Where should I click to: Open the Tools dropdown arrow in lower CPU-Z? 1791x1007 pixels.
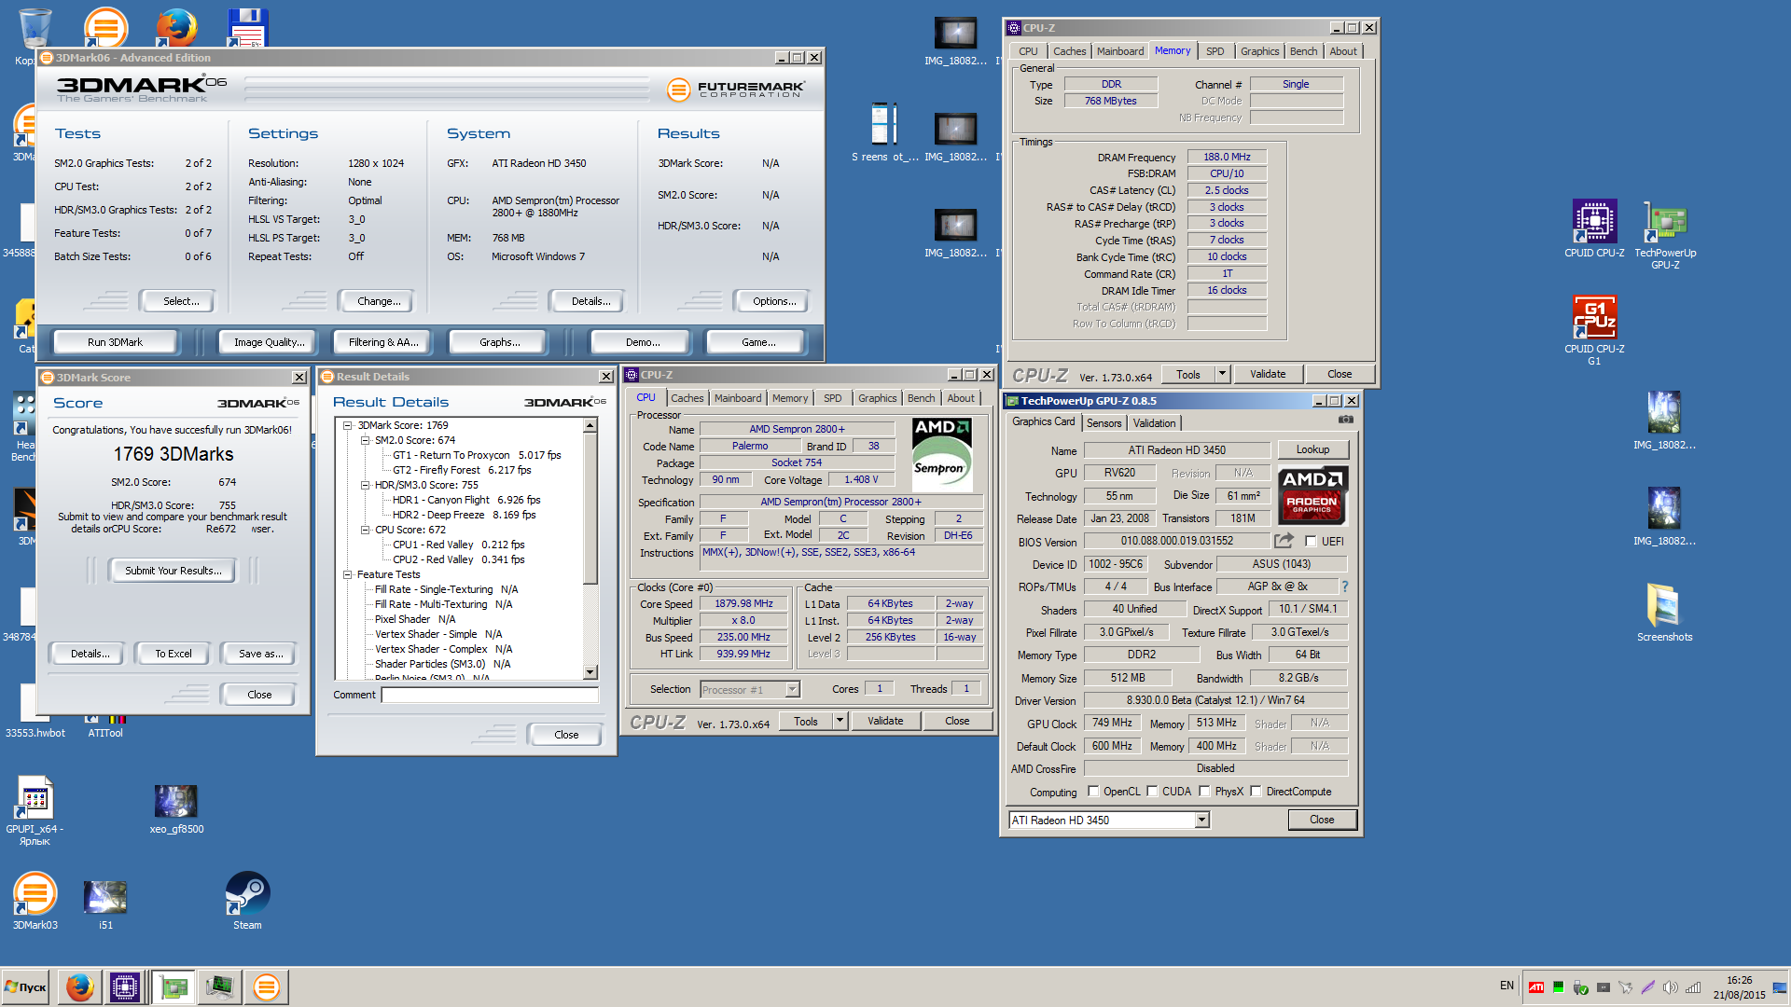click(840, 720)
